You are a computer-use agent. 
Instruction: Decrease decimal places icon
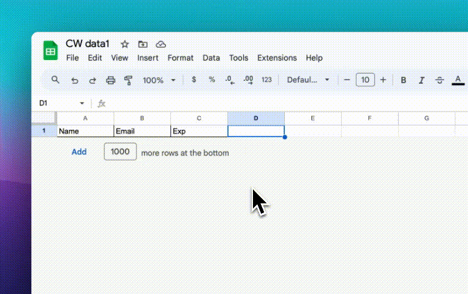230,80
